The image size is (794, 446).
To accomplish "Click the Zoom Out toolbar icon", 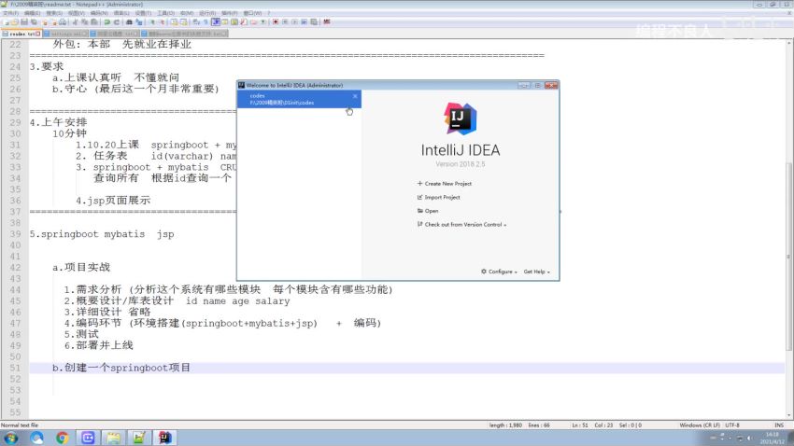I will pos(162,22).
